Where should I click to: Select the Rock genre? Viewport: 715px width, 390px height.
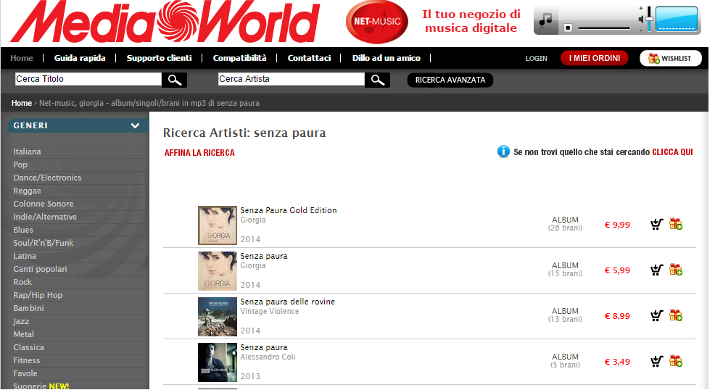[22, 282]
